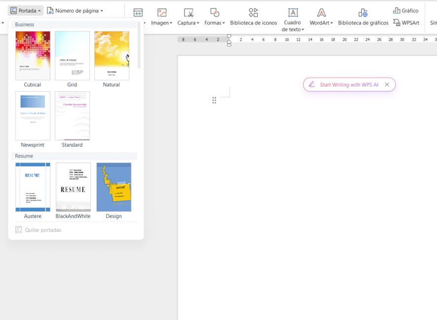The image size is (437, 320).
Task: Click Start Writing with WPS AI
Action: pyautogui.click(x=348, y=85)
